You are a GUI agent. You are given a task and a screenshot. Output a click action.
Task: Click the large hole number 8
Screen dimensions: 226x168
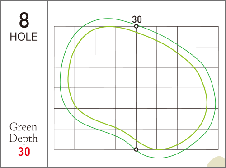[24, 20]
